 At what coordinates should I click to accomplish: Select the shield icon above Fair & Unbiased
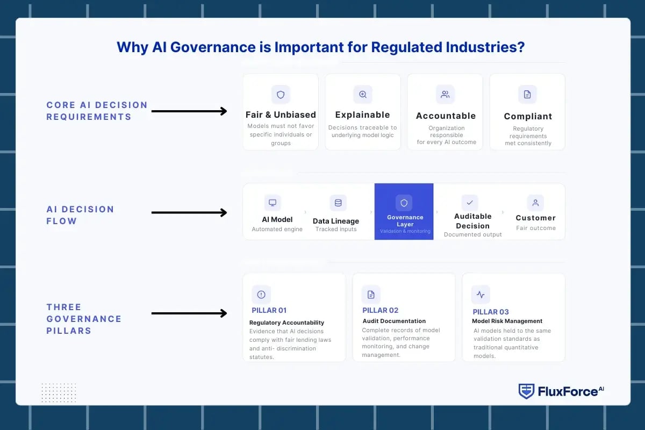[x=281, y=94]
